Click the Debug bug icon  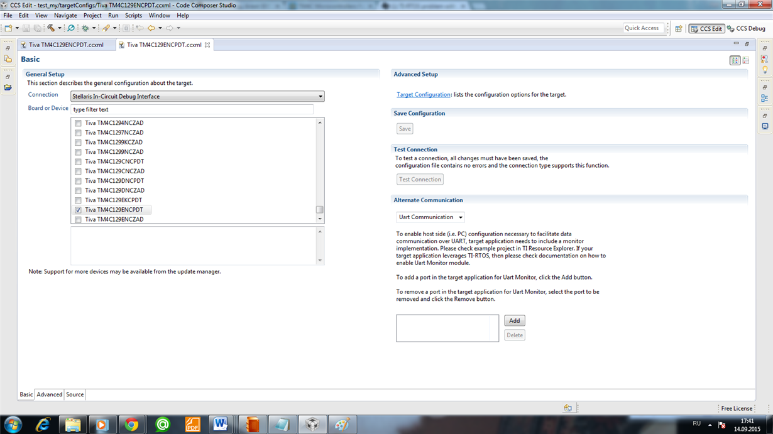pos(85,28)
